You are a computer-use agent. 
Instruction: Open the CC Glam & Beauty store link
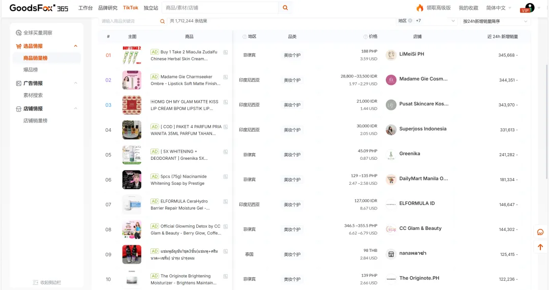420,228
